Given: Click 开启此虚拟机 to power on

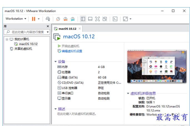Looking at the screenshot, I should (x=69, y=46).
